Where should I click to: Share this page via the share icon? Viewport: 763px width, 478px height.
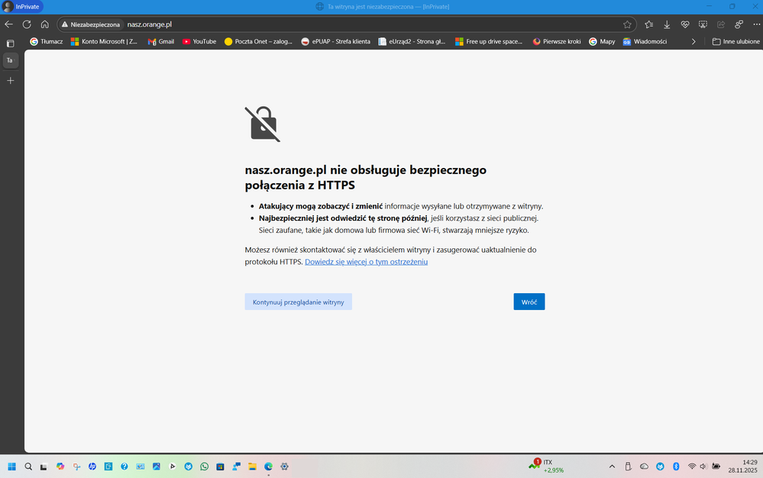click(x=721, y=24)
